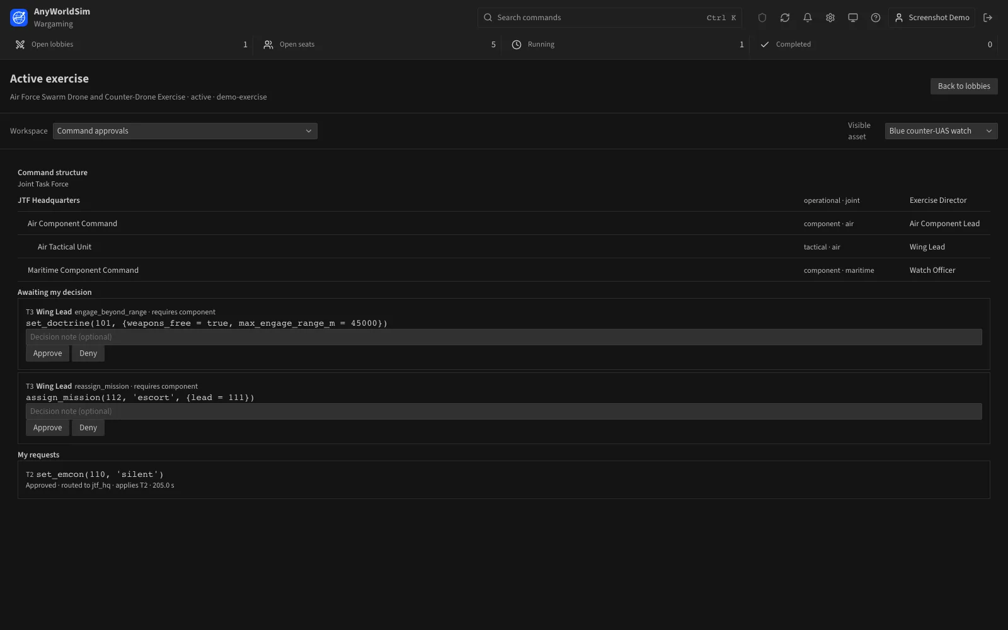Select the Air Component Command row
Image resolution: width=1008 pixels, height=630 pixels.
[x=504, y=224]
